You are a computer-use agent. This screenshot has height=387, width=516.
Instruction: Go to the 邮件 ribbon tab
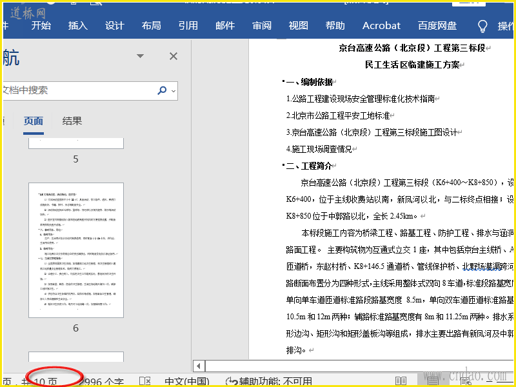point(225,26)
